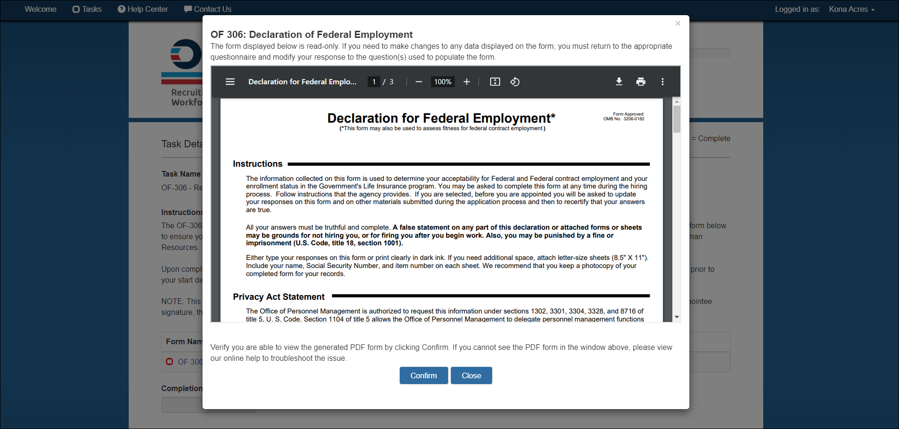Click the Privacy Act Statement heading
Image resolution: width=899 pixels, height=429 pixels.
pos(279,297)
